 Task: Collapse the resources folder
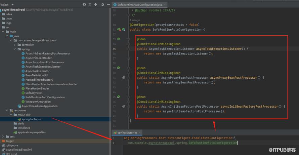coord(7,110)
